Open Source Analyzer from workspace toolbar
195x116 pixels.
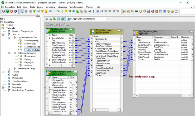[x=47, y=19]
